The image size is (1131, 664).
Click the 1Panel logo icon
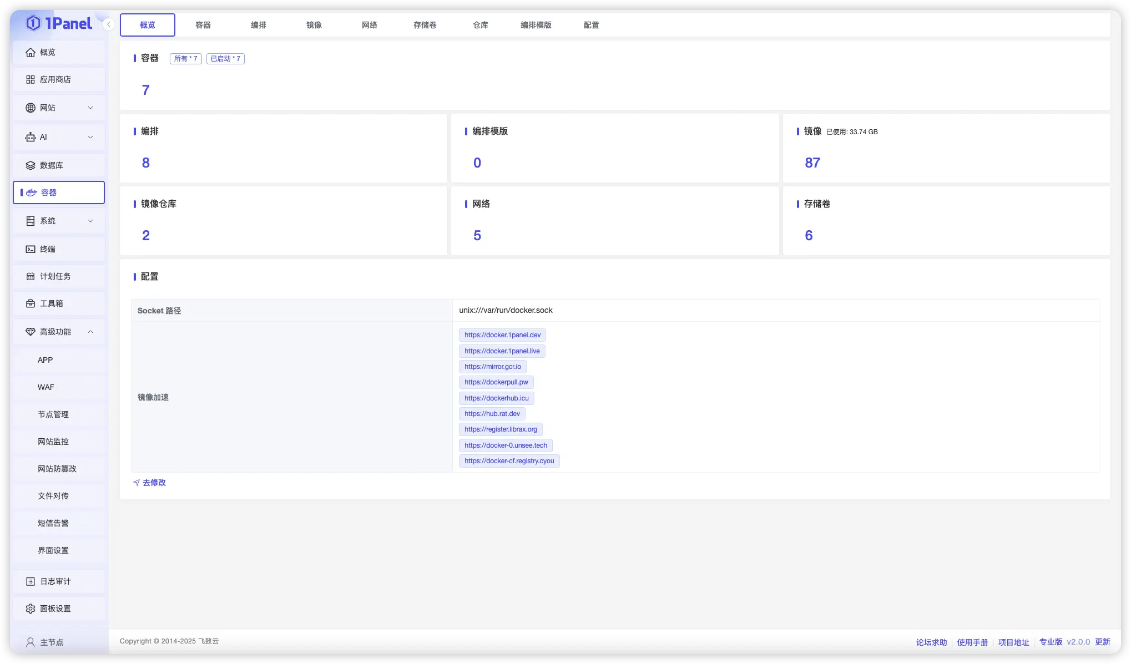tap(33, 23)
